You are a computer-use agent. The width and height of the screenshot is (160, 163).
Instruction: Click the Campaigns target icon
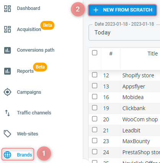pyautogui.click(x=7, y=92)
